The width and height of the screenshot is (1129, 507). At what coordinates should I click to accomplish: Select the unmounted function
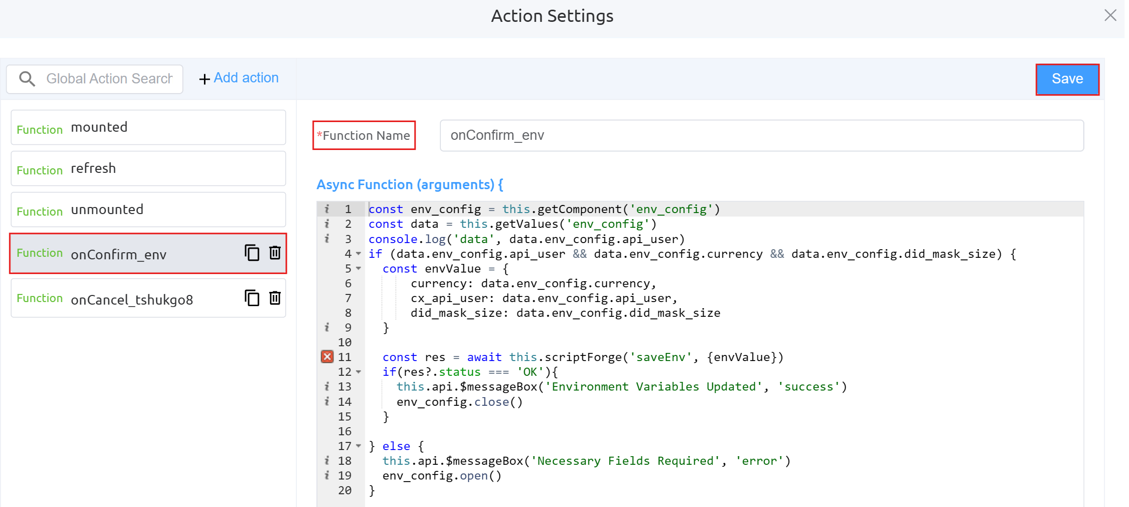pos(148,210)
